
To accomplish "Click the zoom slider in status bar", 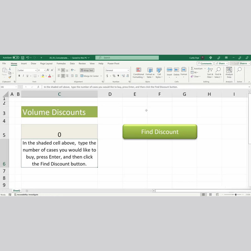I will [x=236, y=195].
